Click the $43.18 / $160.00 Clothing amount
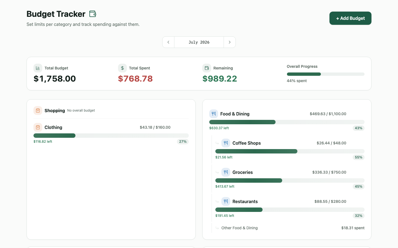This screenshot has width=398, height=248. [155, 127]
